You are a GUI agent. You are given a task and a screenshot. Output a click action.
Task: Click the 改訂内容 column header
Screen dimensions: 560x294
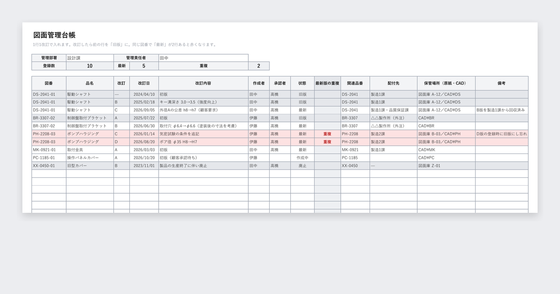[x=203, y=83]
